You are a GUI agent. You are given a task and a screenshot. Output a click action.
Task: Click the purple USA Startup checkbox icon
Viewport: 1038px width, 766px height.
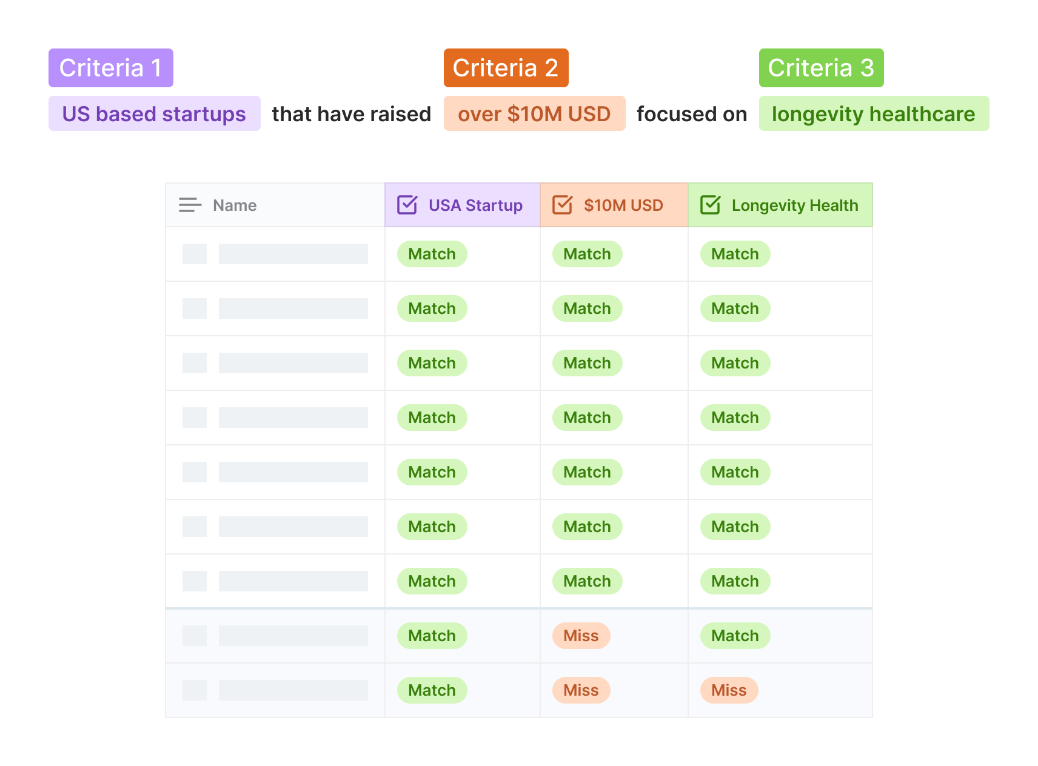407,205
